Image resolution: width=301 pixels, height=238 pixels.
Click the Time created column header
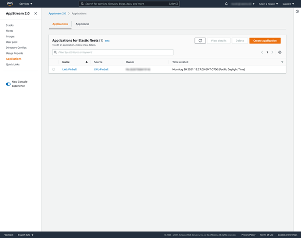180,62
